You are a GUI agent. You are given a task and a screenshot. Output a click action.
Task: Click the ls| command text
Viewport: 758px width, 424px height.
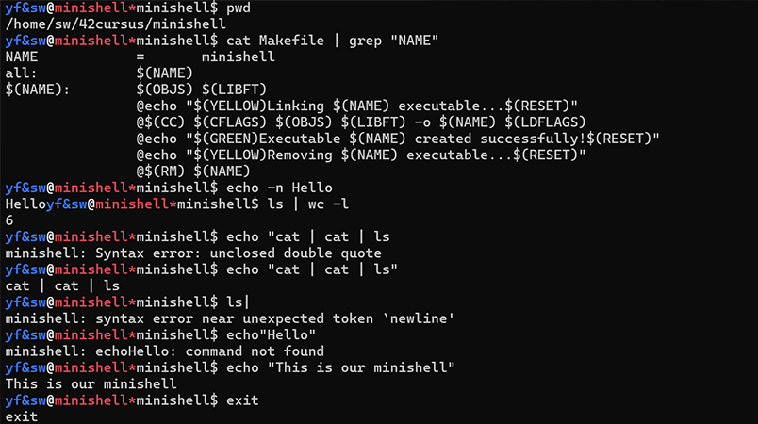coord(238,302)
